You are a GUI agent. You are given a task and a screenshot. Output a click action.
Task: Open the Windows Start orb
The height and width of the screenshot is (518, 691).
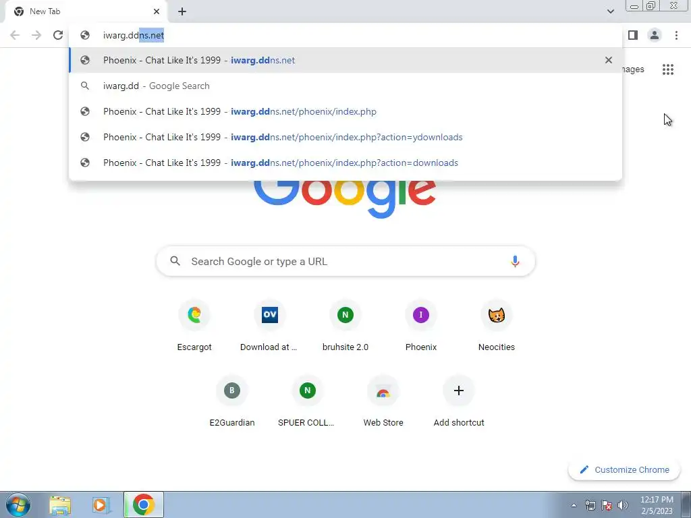click(18, 505)
